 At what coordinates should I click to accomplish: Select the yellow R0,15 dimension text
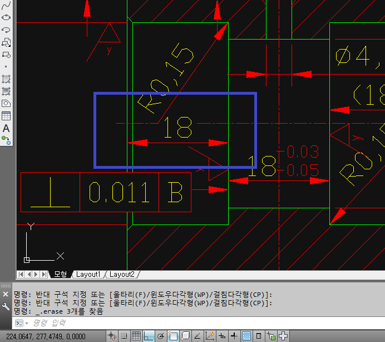[x=165, y=79]
